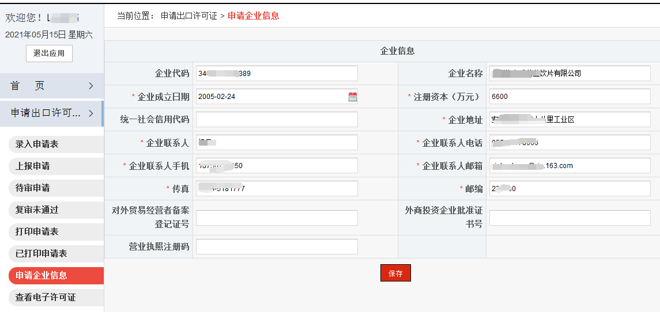The image size is (660, 312).
Task: Click the 欢迎您 greeting text
Action: click(x=24, y=18)
